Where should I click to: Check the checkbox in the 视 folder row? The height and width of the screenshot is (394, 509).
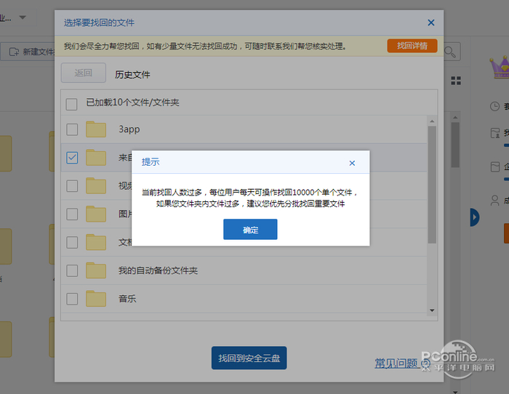(x=72, y=186)
